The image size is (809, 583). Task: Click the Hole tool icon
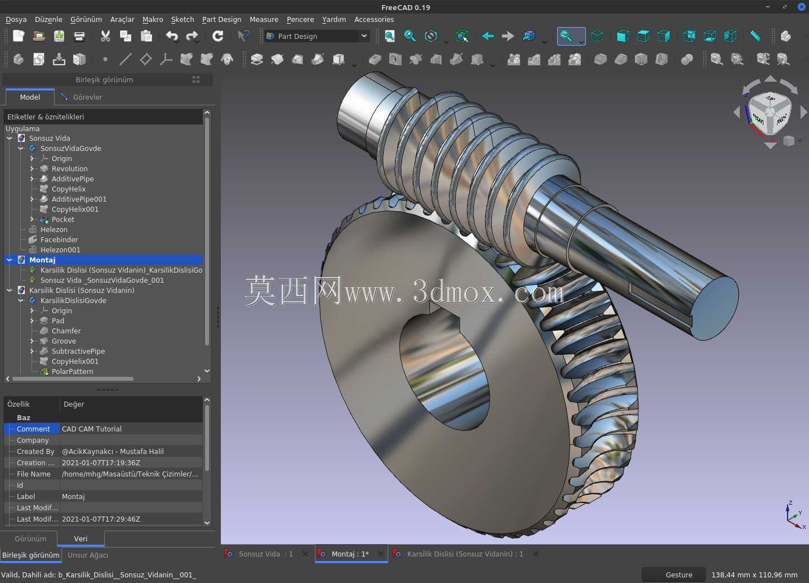pos(395,59)
